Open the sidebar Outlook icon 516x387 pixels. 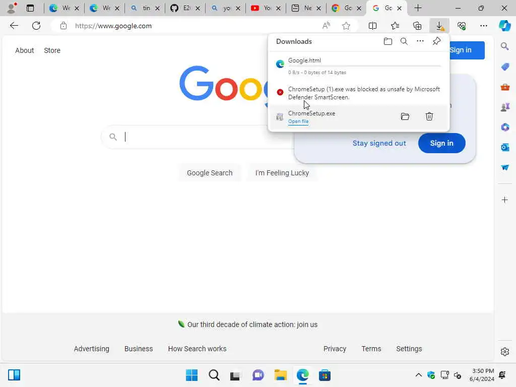click(x=505, y=147)
